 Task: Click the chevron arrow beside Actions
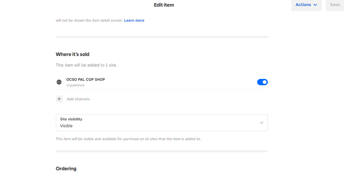(x=315, y=5)
